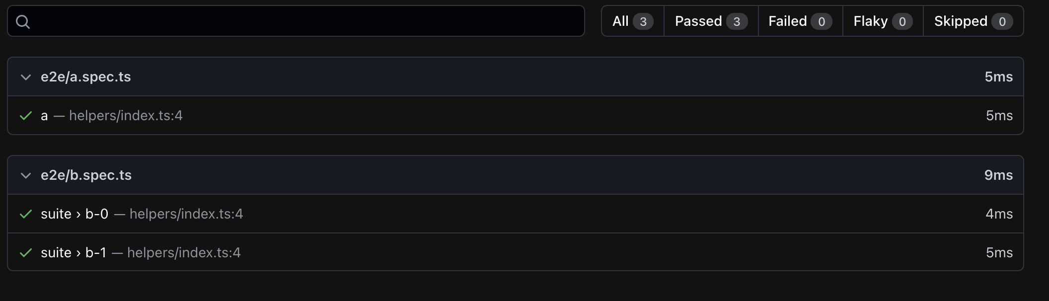Click the 0 badge beside Failed
1049x301 pixels.
coord(822,21)
